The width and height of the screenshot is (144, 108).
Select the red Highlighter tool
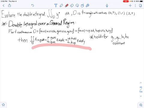point(67,5)
